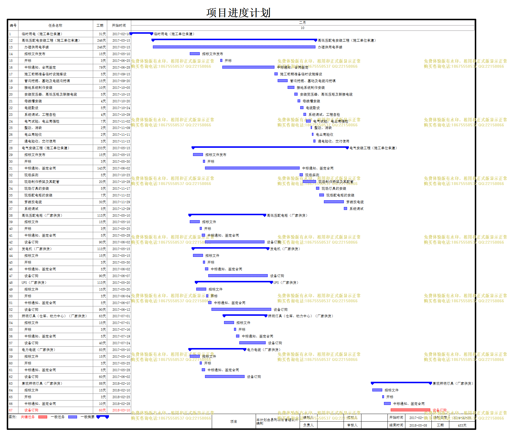The image size is (507, 436).
Task: Select the 编号 column header
Action: pos(13,26)
